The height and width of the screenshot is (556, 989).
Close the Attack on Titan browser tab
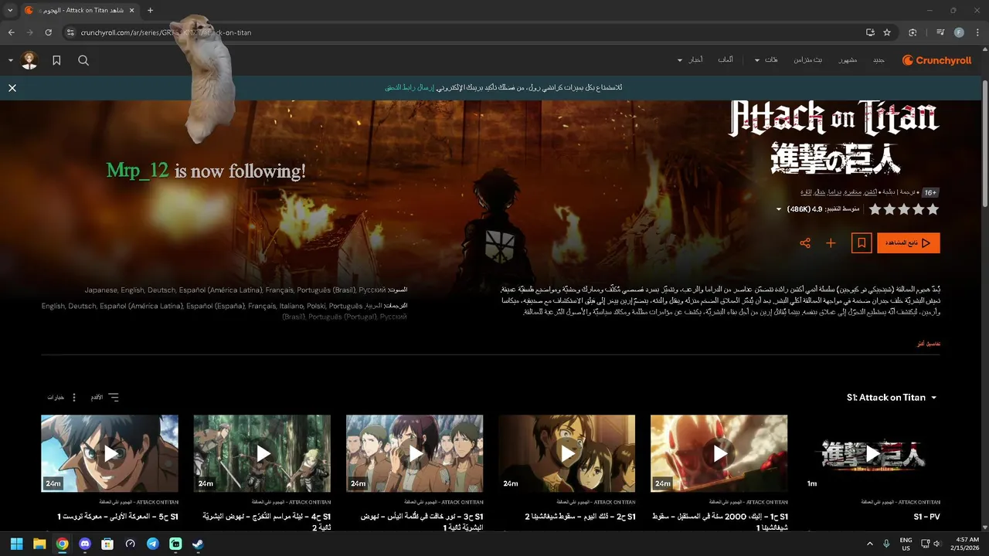(132, 10)
